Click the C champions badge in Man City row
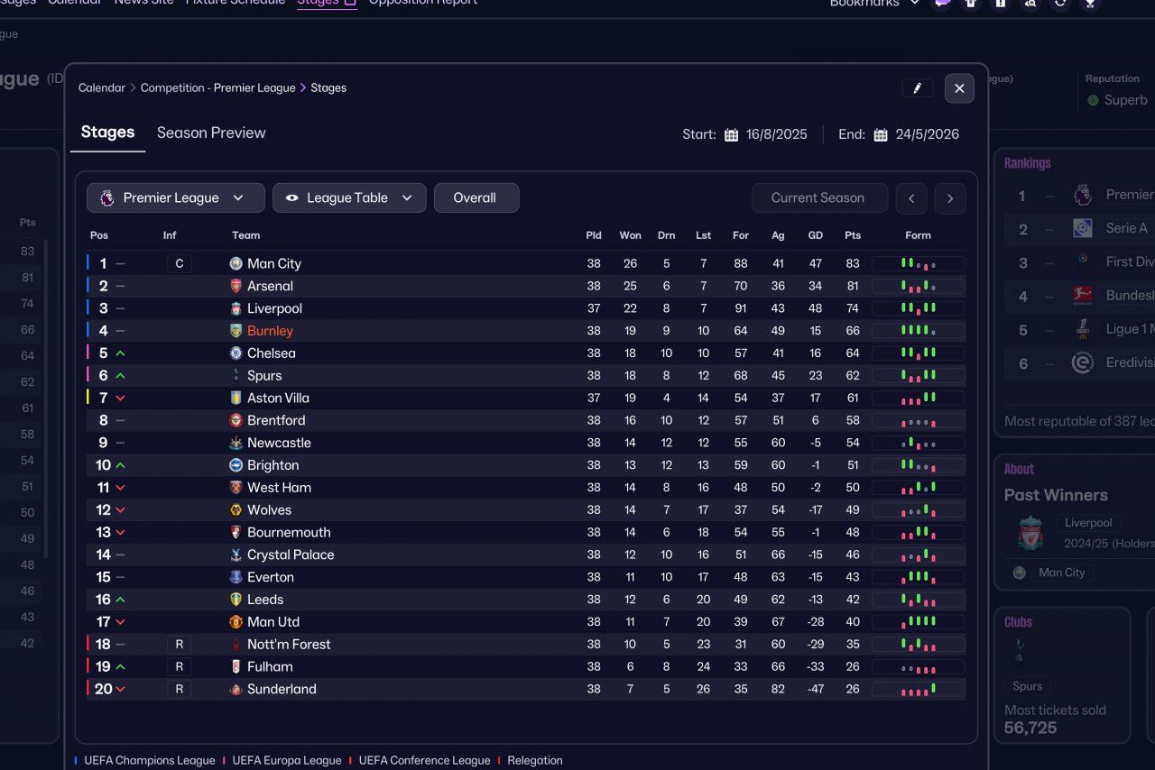The height and width of the screenshot is (770, 1155). (180, 264)
